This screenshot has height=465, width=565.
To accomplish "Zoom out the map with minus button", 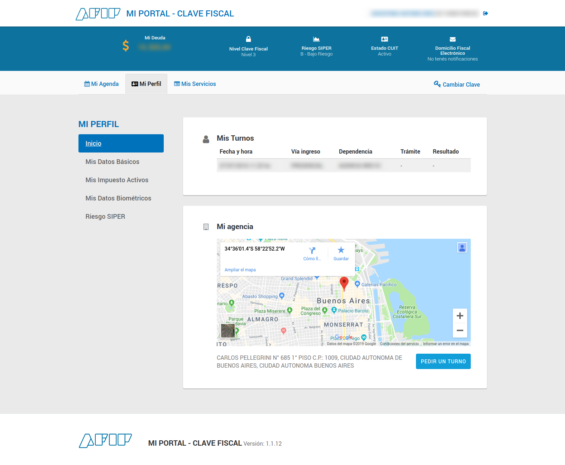I will coord(460,330).
